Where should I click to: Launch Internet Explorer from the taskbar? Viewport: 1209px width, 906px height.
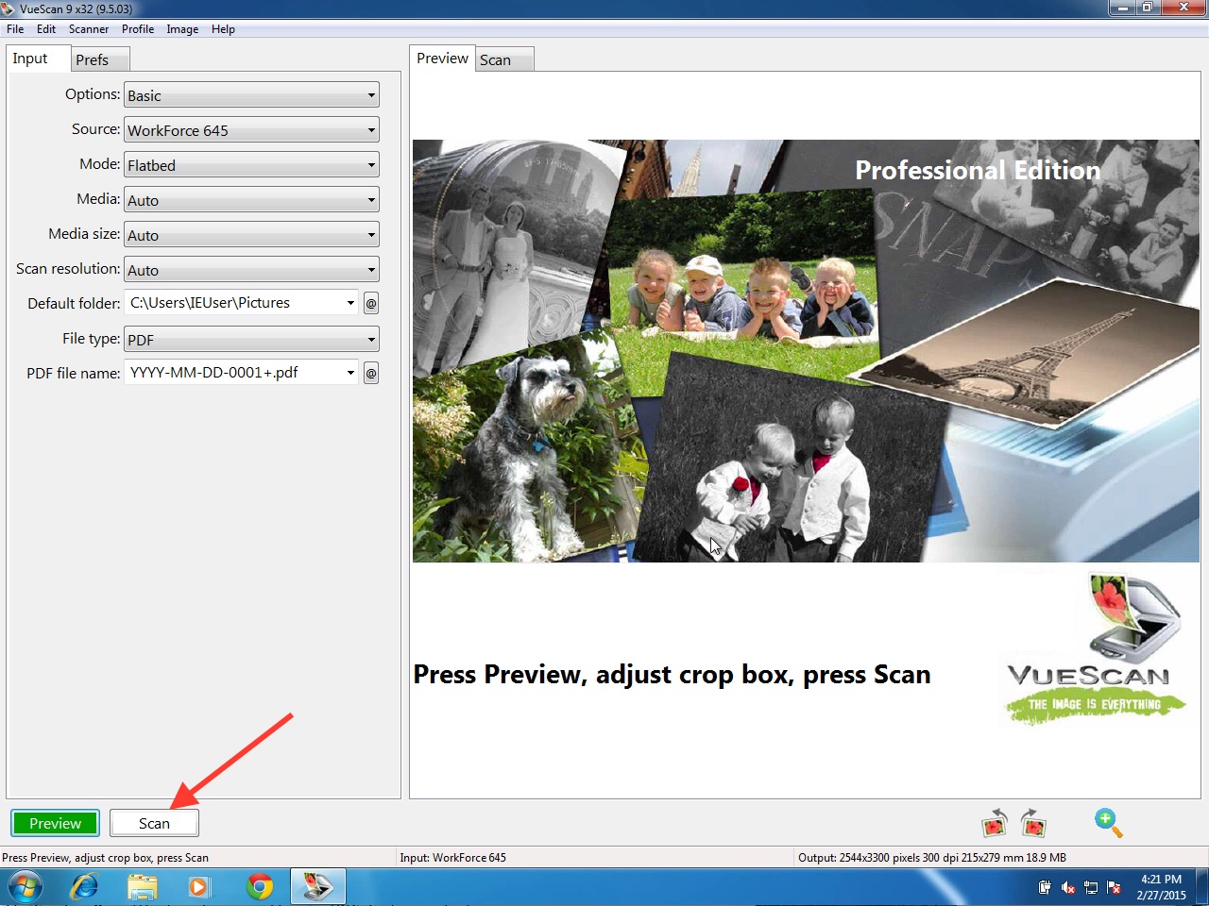85,887
